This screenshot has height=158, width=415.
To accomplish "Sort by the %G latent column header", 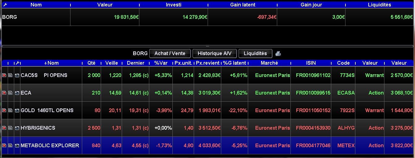I will [x=235, y=63].
